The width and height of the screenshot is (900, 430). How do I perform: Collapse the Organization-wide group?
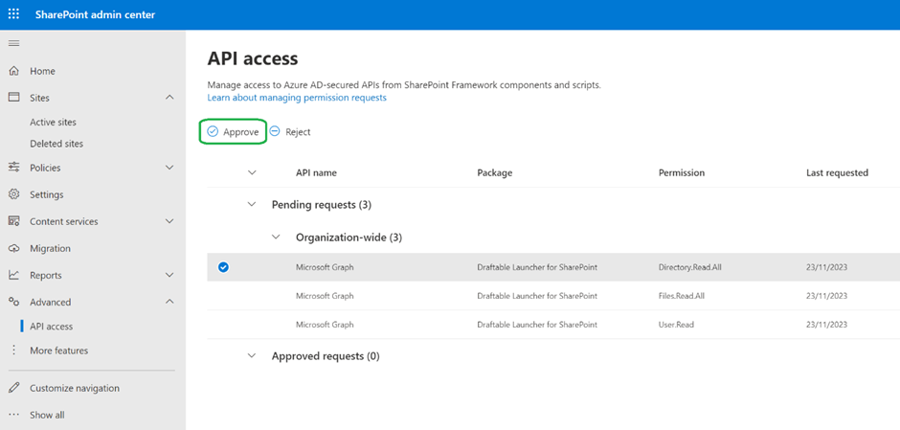[x=276, y=237]
